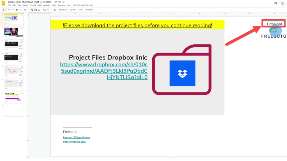This screenshot has height=161, width=287.
Task: Click the yellow 'Please download the project files' heading
Action: tap(137, 25)
